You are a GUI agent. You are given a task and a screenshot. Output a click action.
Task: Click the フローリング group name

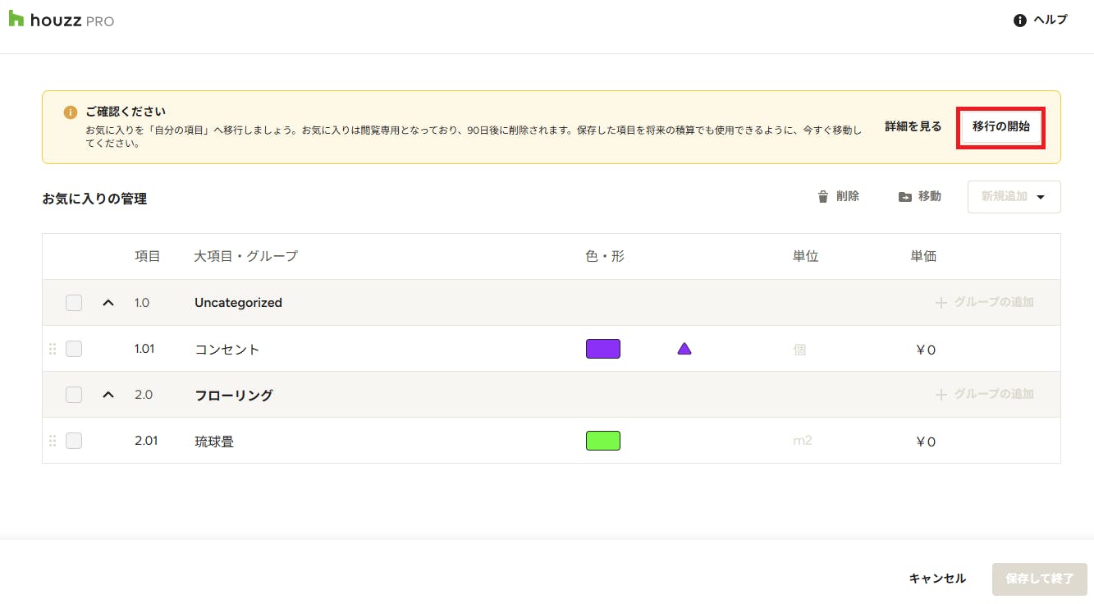[x=234, y=395]
